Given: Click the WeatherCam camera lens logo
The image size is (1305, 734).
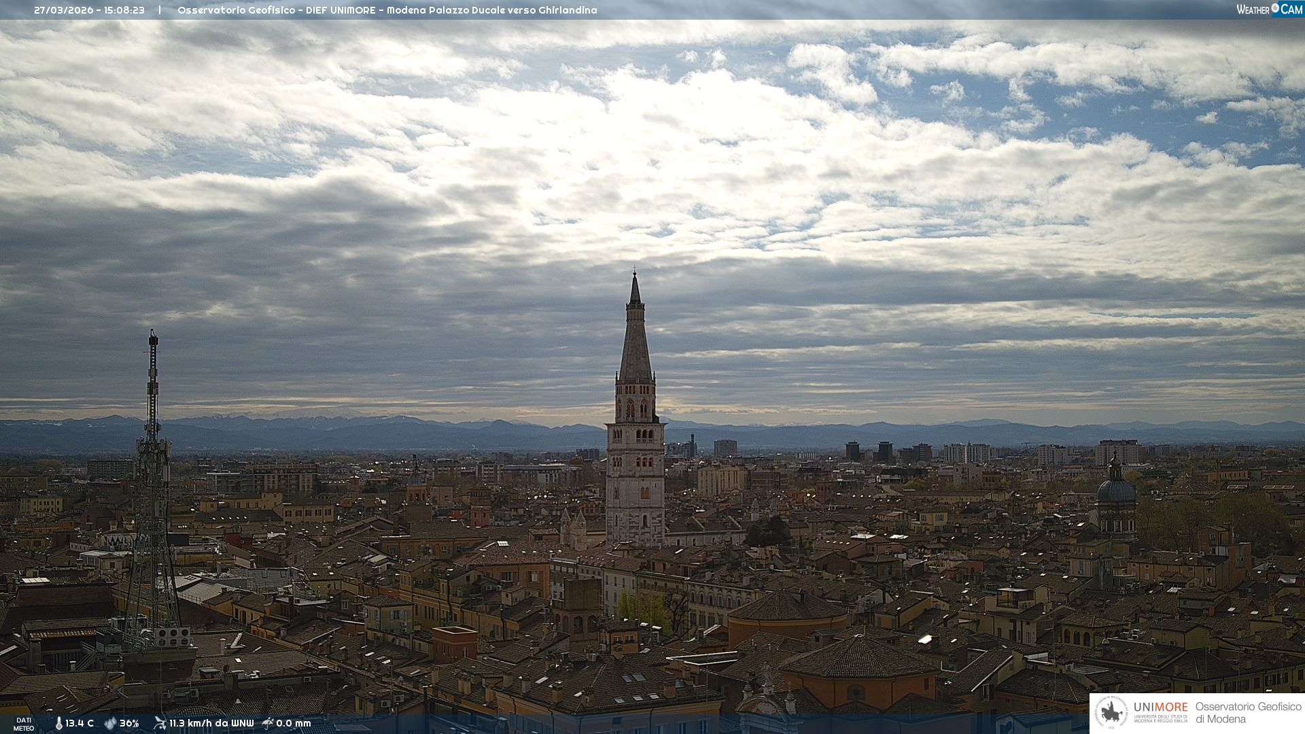Looking at the screenshot, I should click(x=1275, y=8).
